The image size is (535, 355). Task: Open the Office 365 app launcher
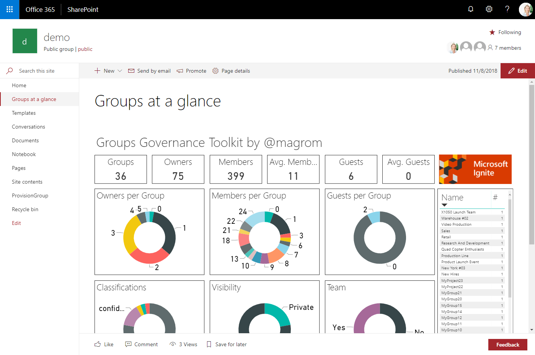click(x=10, y=10)
